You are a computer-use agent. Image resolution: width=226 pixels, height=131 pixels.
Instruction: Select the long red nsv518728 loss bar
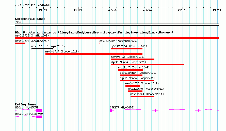pyautogui.click(x=117, y=38)
